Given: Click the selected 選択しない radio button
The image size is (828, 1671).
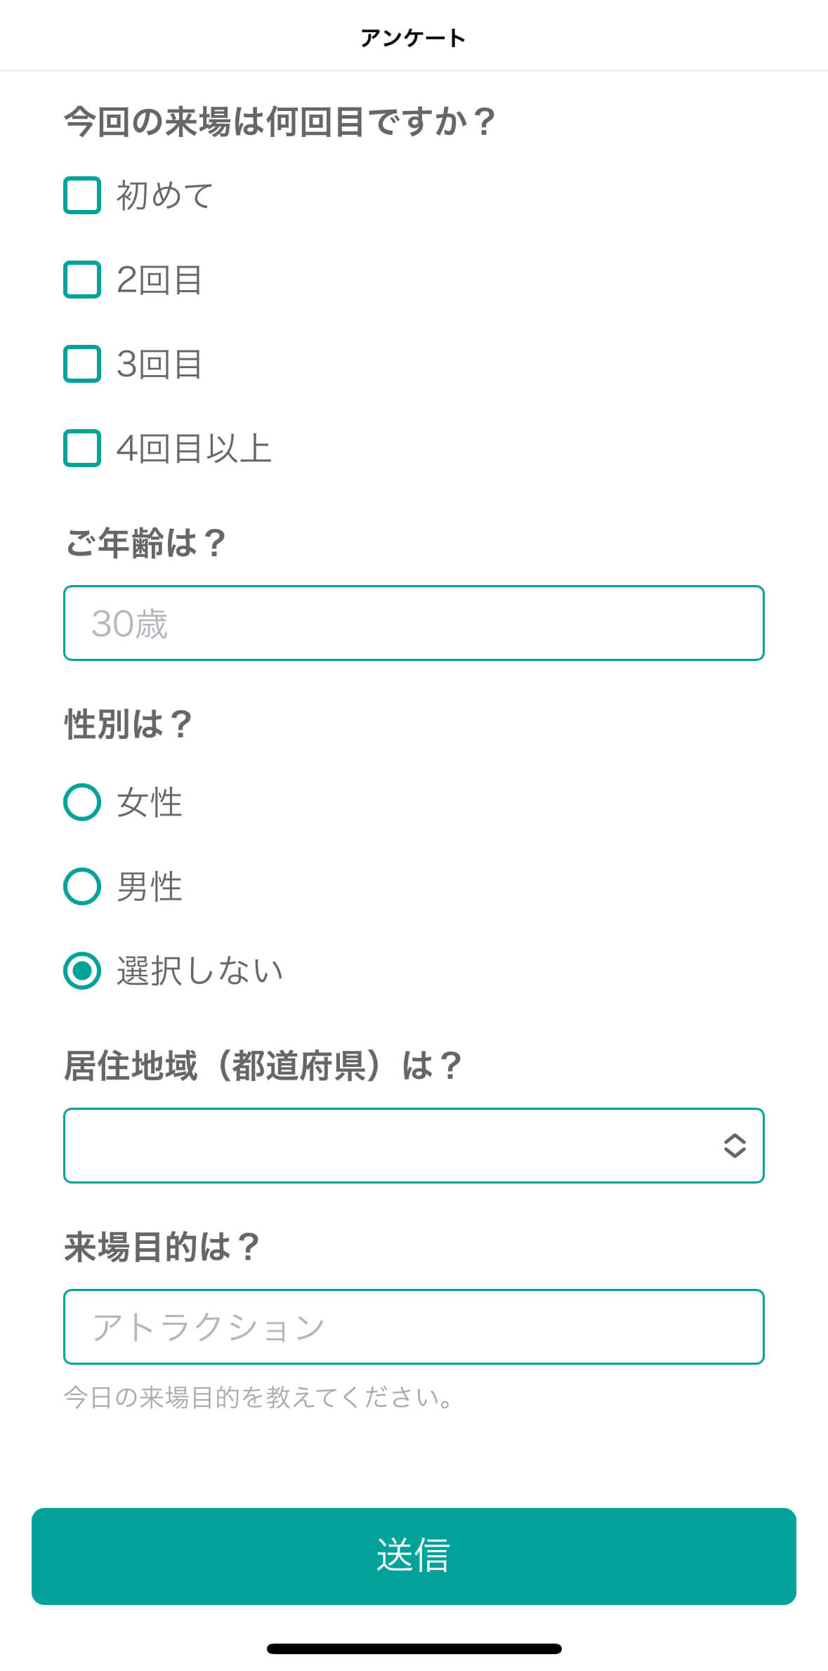Looking at the screenshot, I should (82, 971).
